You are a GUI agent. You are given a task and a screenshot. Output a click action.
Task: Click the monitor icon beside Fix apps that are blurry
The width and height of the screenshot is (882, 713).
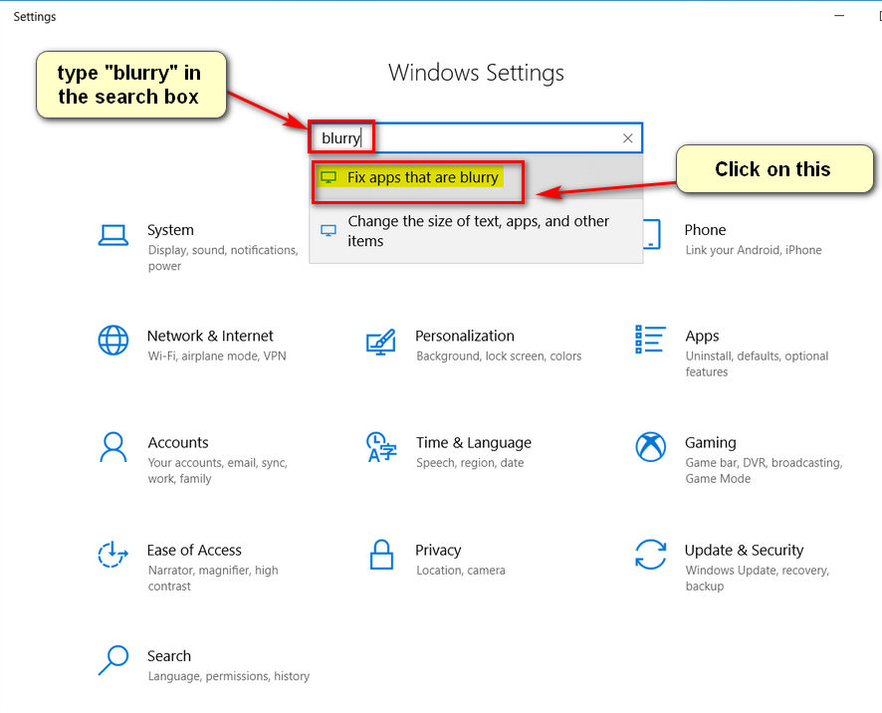point(329,177)
